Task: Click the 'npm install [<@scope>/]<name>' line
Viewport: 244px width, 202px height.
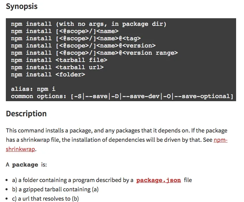Action: point(65,31)
